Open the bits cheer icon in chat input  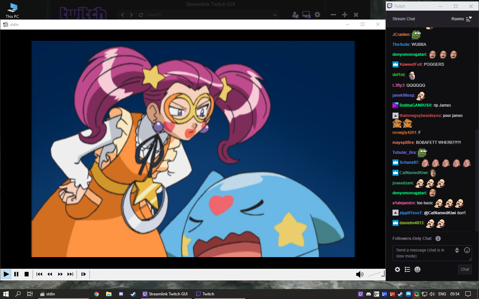point(457,250)
